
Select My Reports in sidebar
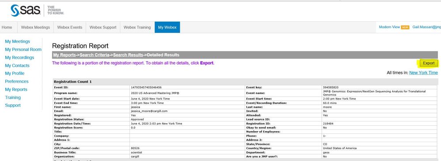click(16, 90)
